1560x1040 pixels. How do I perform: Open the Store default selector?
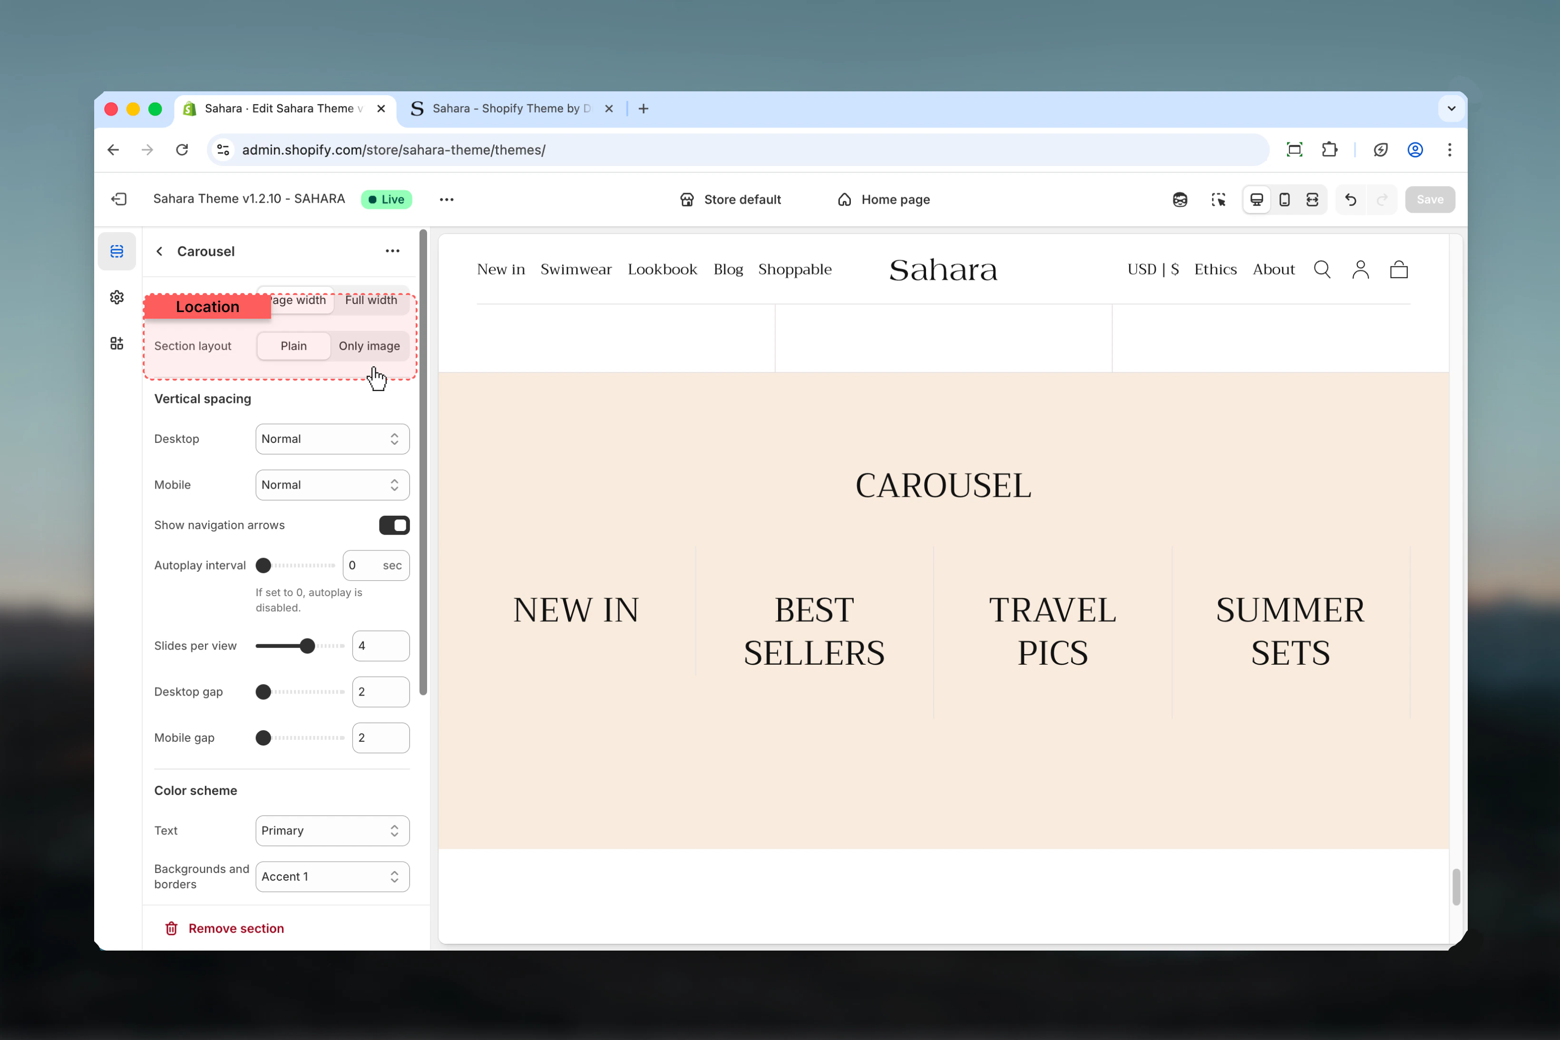(x=730, y=200)
